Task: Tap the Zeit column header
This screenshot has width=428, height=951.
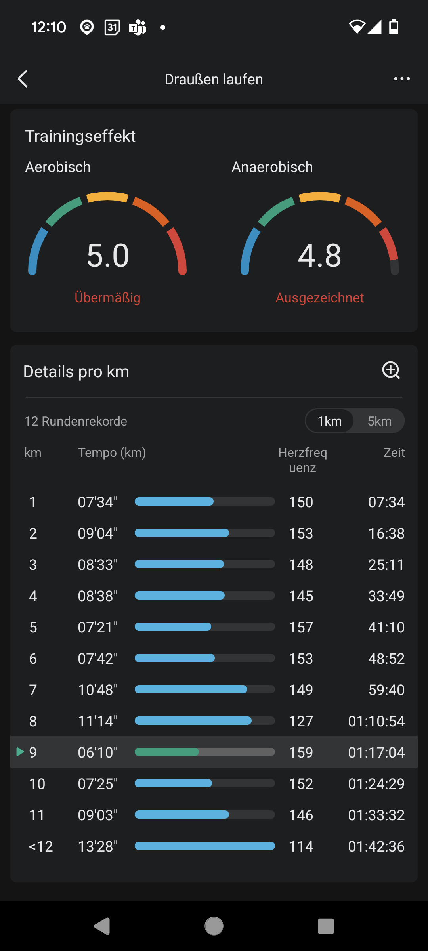Action: pyautogui.click(x=394, y=453)
